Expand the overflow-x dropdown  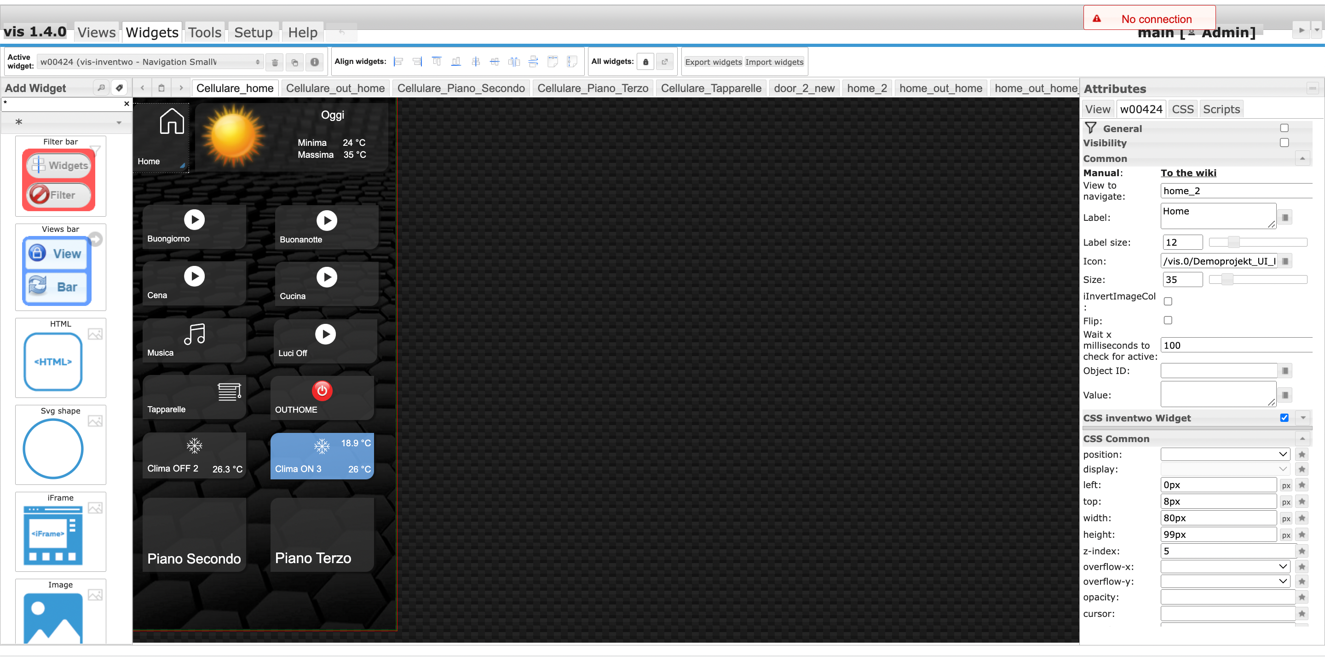pyautogui.click(x=1225, y=566)
